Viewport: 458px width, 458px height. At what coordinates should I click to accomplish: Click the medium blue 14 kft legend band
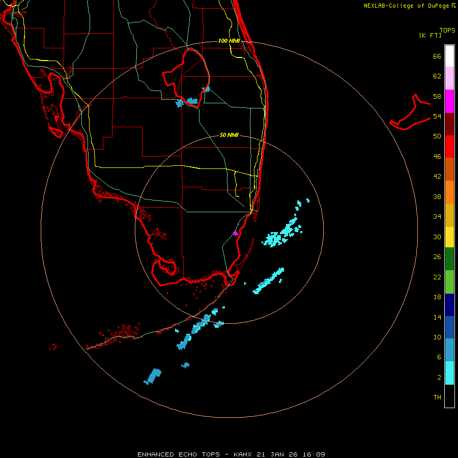click(449, 327)
